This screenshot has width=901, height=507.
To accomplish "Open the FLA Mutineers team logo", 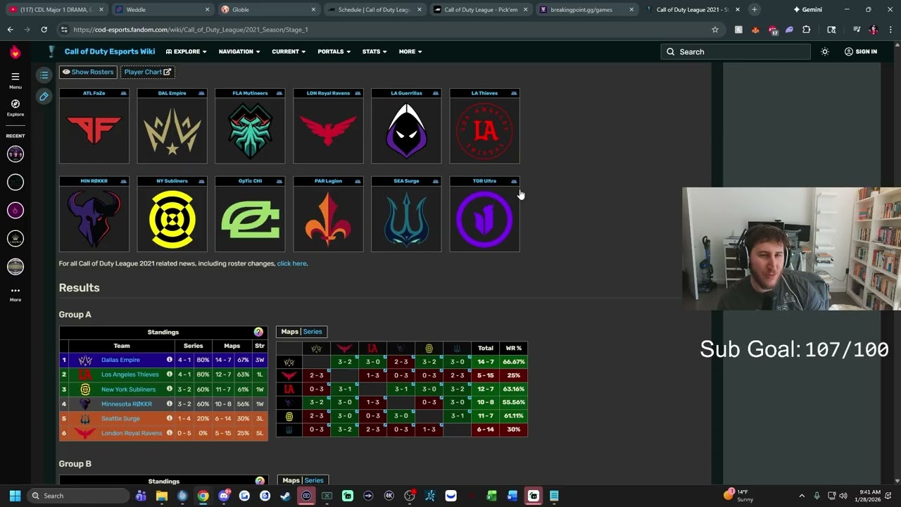I will pos(250,130).
